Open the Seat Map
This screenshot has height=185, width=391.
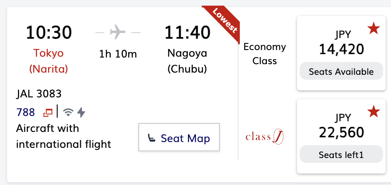click(179, 138)
